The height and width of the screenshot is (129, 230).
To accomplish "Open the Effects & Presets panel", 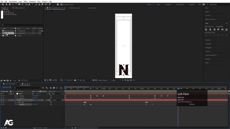I will pos(210,19).
